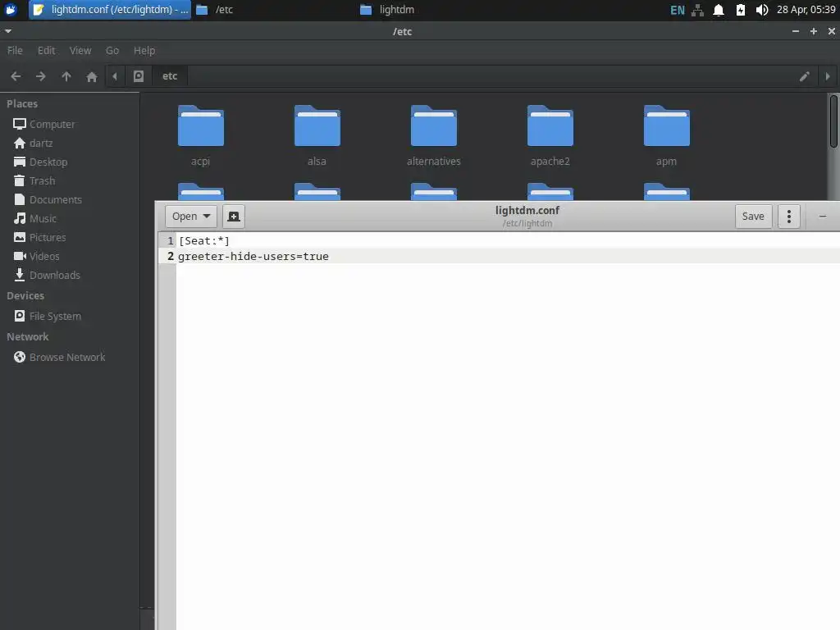Click the file manager vertical scrollbar
Screen dimensions: 840x630
pyautogui.click(x=833, y=121)
